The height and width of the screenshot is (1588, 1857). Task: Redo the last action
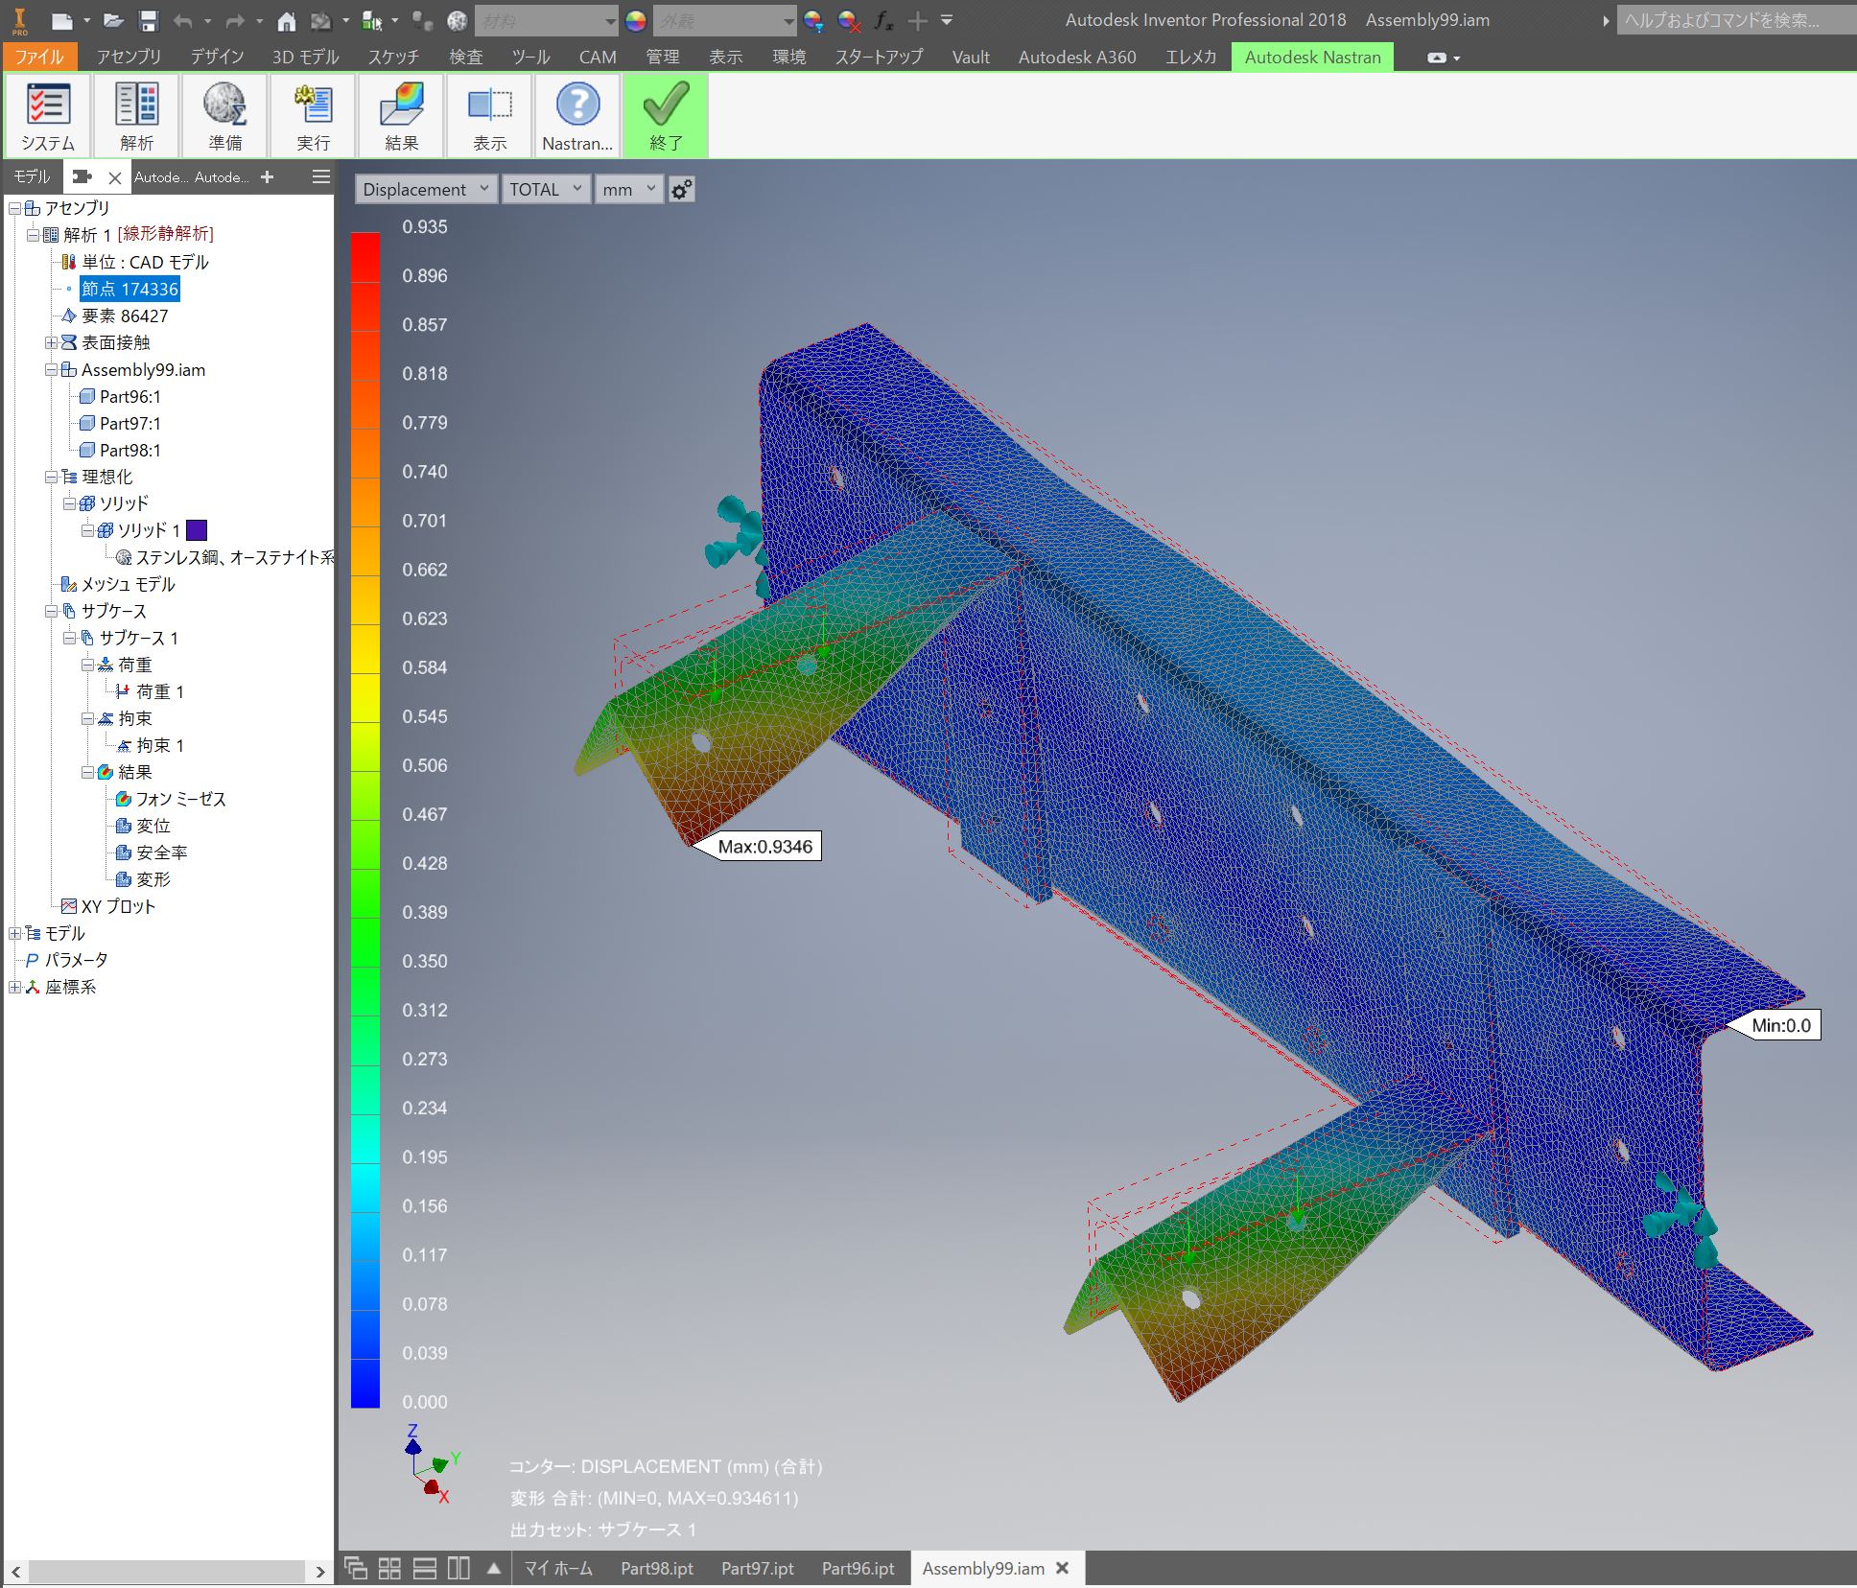(x=234, y=20)
